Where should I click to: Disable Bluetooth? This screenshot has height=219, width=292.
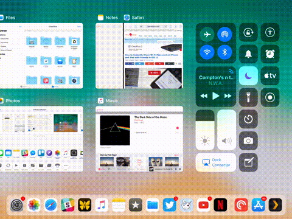[x=224, y=52]
